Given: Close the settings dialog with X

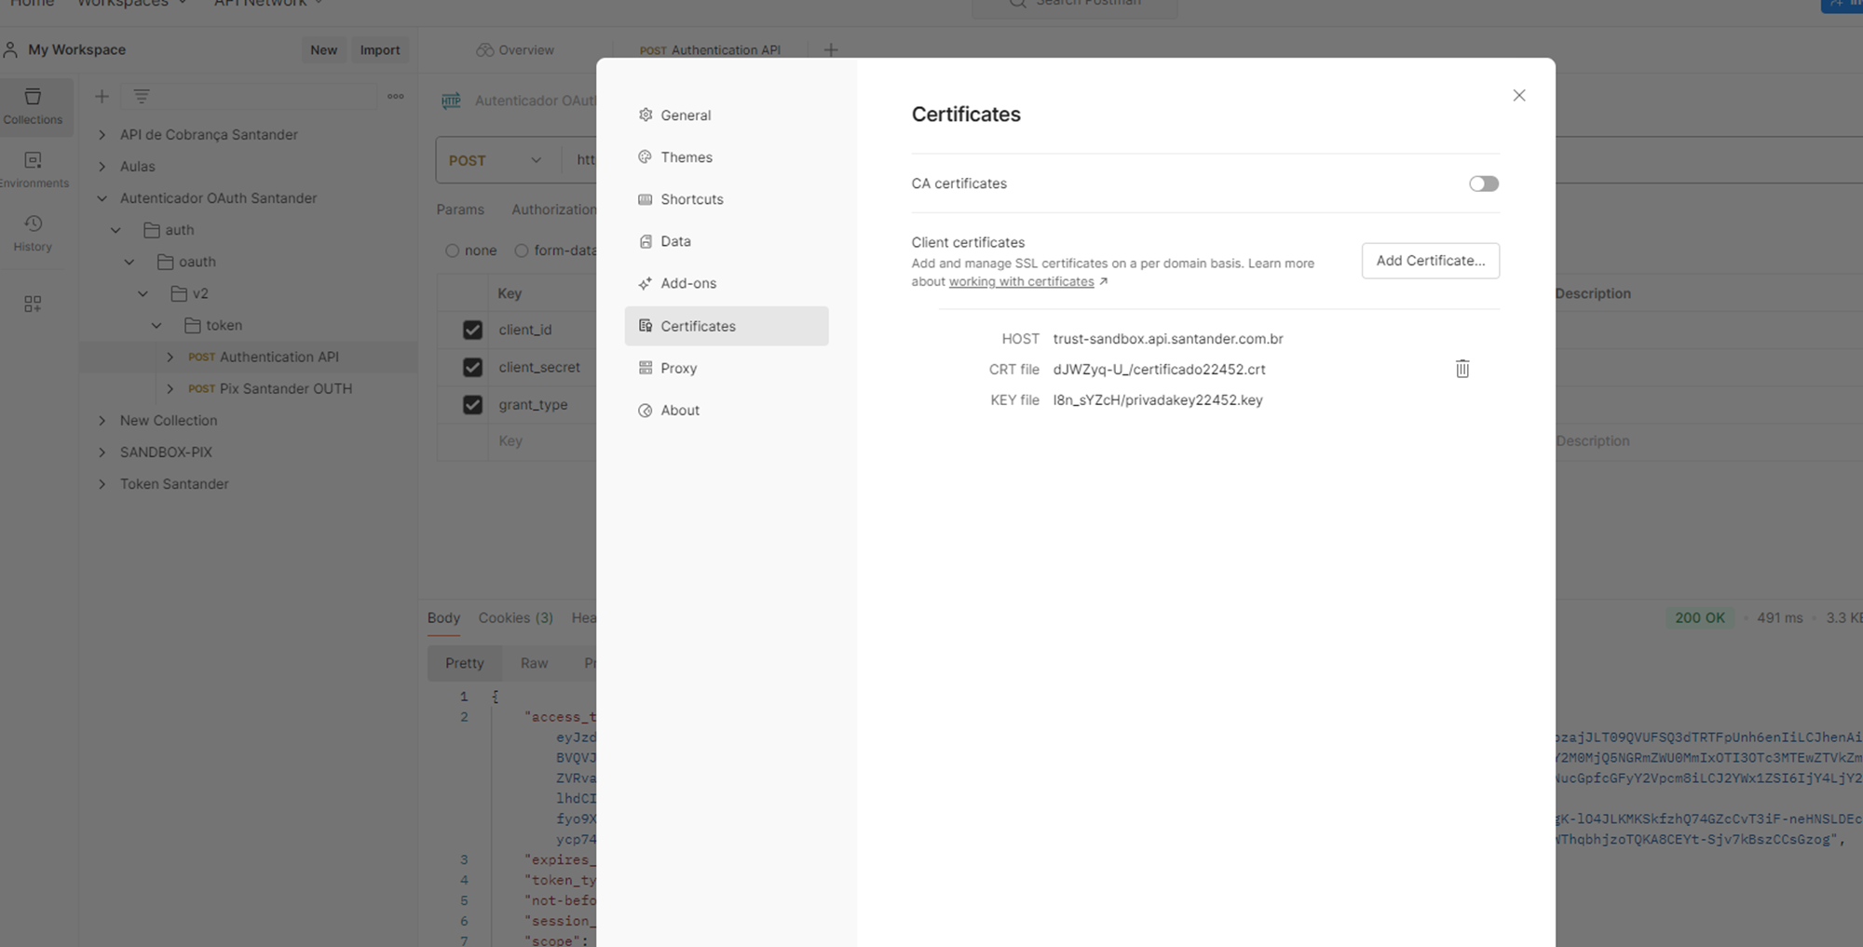Looking at the screenshot, I should [1519, 95].
